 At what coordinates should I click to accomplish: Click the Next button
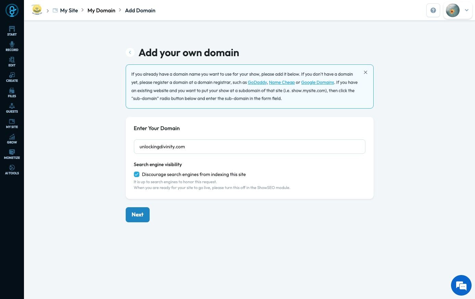tap(138, 215)
